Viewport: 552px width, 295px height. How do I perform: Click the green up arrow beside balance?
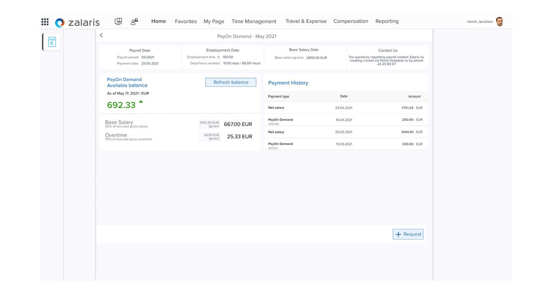(141, 101)
